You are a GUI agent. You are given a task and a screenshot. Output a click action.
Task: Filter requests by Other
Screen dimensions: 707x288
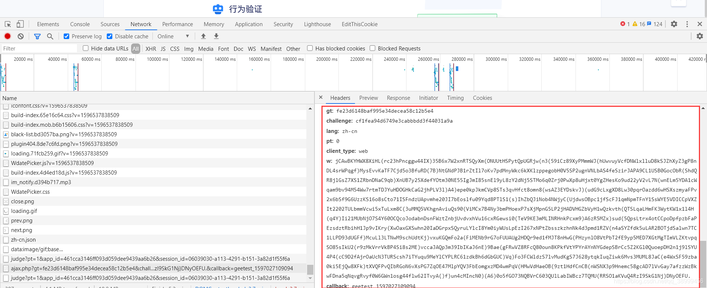pos(293,49)
